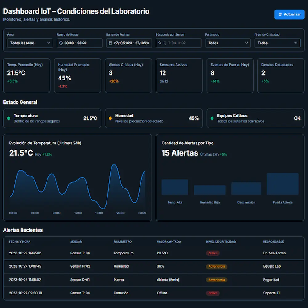Click the Actualizar button
This screenshot has width=308, height=308.
click(x=289, y=14)
